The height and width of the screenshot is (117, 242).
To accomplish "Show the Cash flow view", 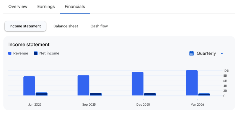I will [x=99, y=26].
